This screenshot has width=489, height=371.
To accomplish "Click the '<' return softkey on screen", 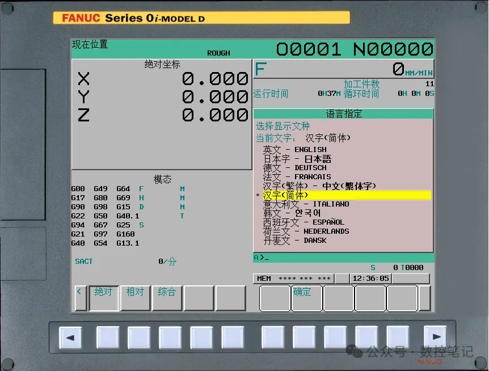I will [x=80, y=298].
